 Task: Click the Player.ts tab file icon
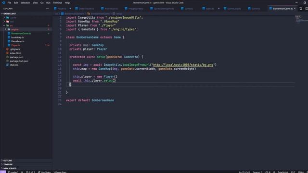[x=55, y=9]
